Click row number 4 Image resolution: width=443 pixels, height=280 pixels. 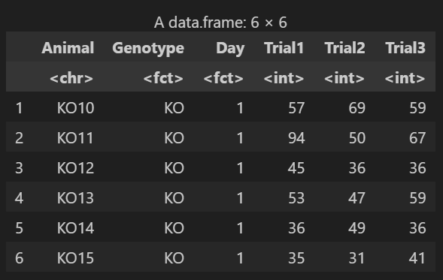(19, 198)
